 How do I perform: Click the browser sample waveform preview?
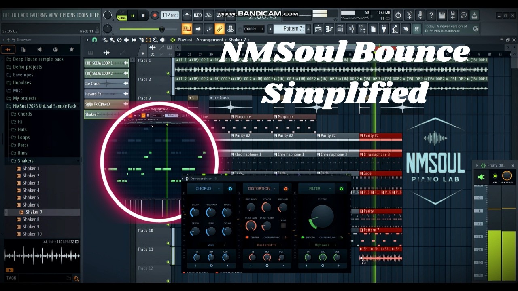pos(42,256)
